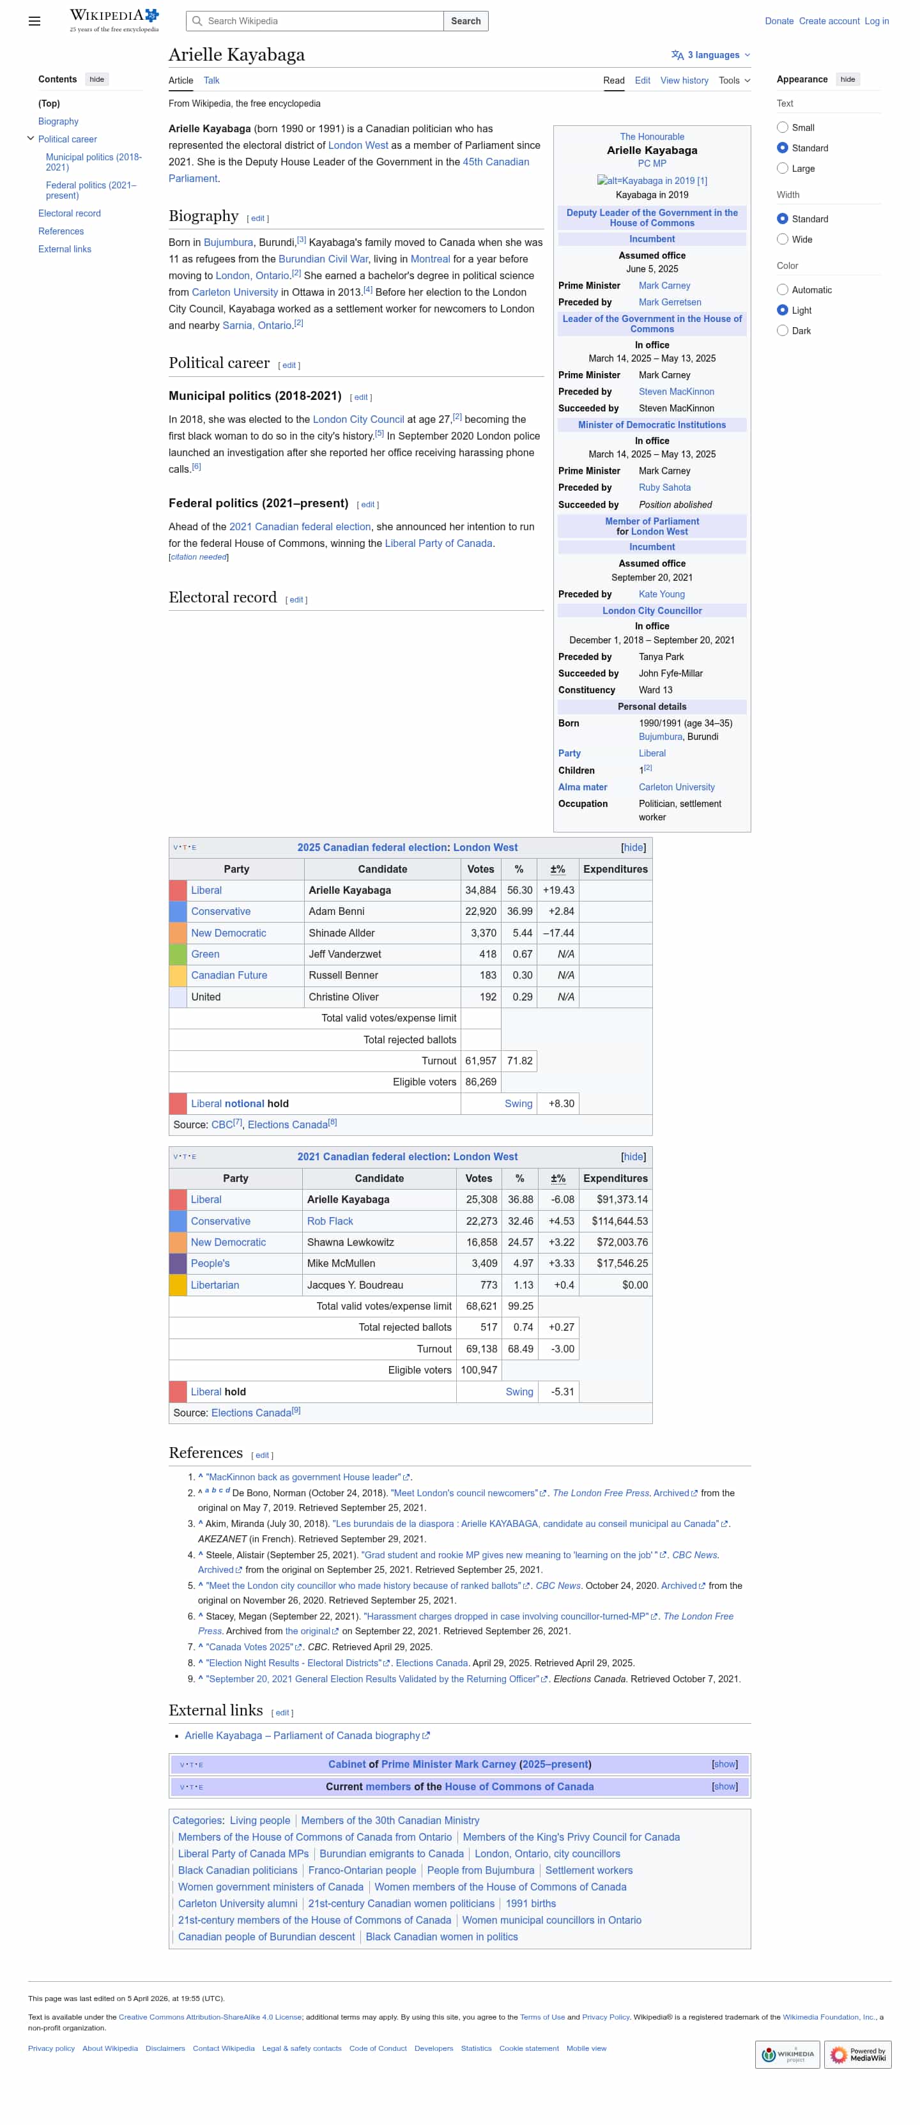This screenshot has height=2125, width=920.
Task: Open the 1991 births category link
Action: coord(530,1905)
